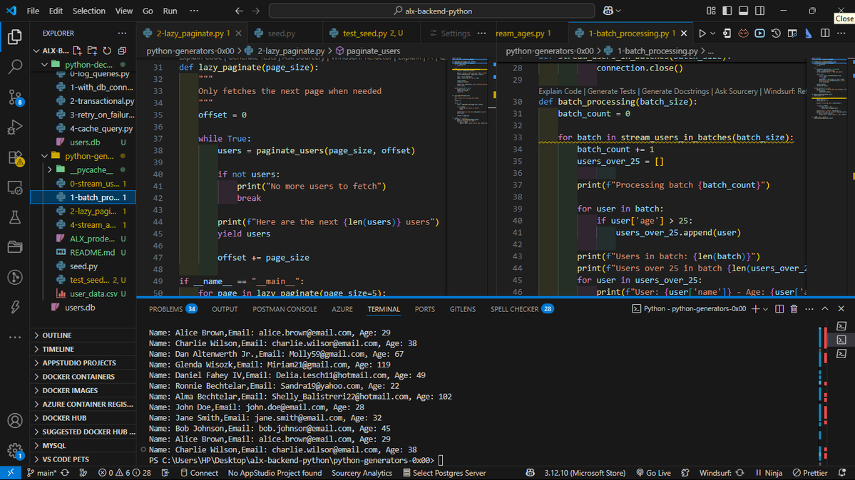The height and width of the screenshot is (480, 855).
Task: Open the PROBLEMS panel tab
Action: (173, 309)
